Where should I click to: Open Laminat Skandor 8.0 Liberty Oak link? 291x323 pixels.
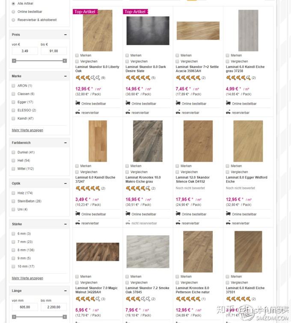click(x=97, y=69)
